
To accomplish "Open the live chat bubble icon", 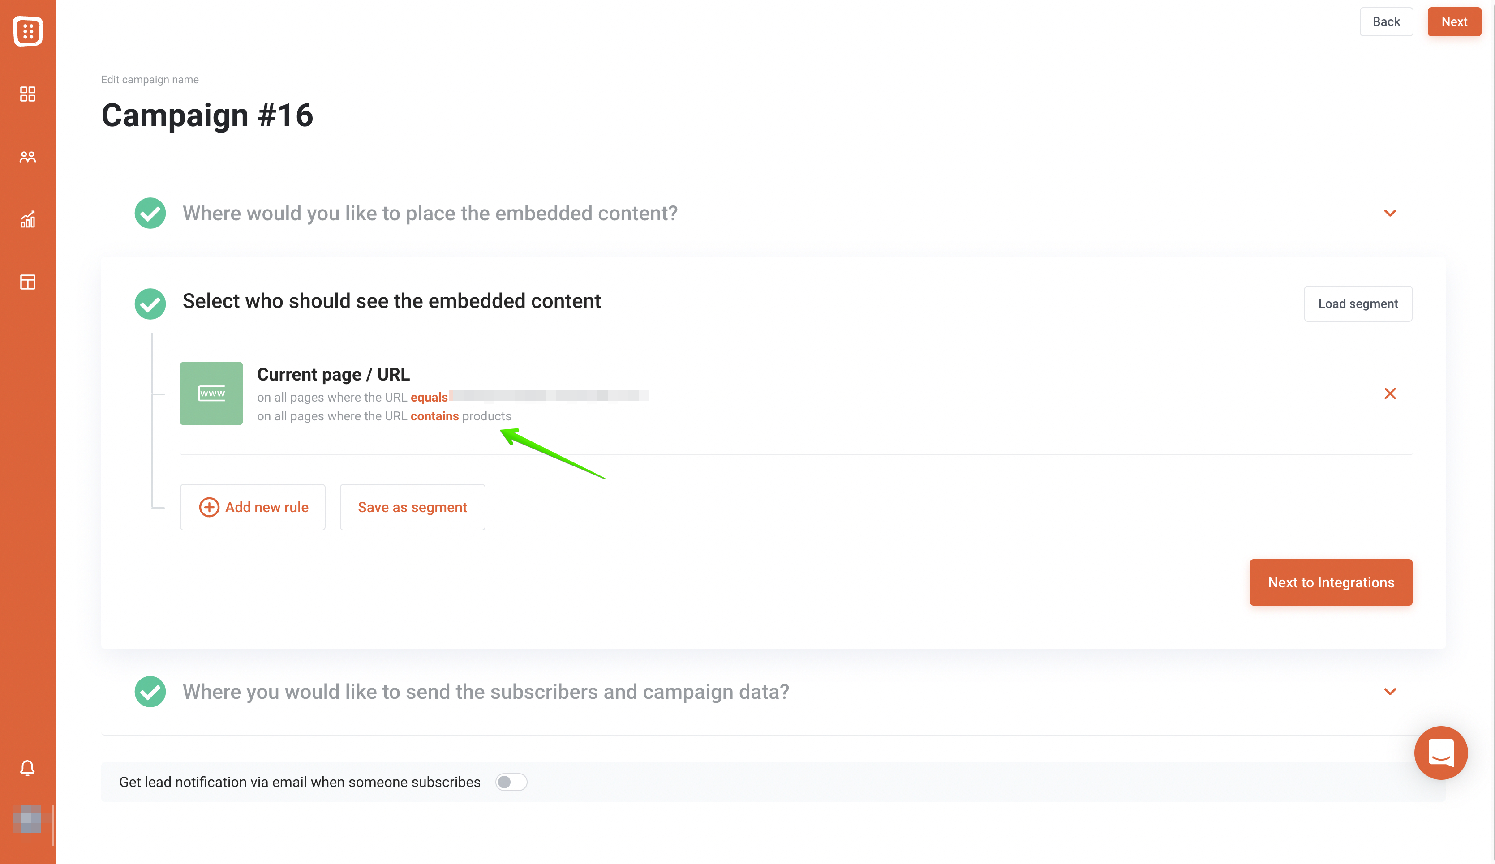I will tap(1440, 753).
